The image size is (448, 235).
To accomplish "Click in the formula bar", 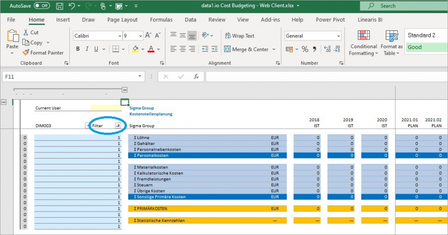I will click(327, 76).
